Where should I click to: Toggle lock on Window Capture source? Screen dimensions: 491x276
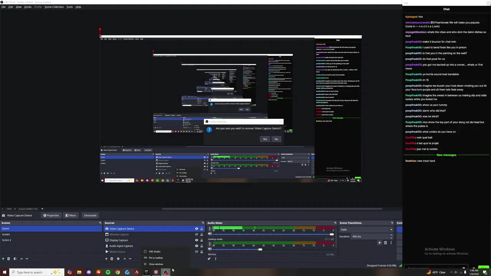(x=201, y=235)
